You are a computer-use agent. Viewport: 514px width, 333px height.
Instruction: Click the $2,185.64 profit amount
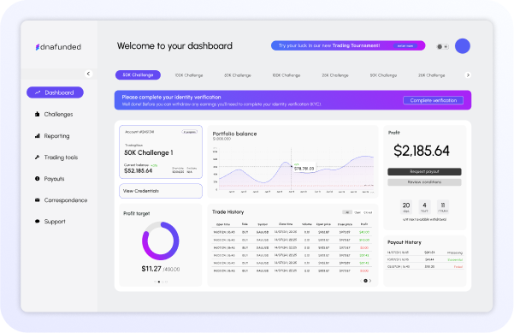[x=422, y=151]
